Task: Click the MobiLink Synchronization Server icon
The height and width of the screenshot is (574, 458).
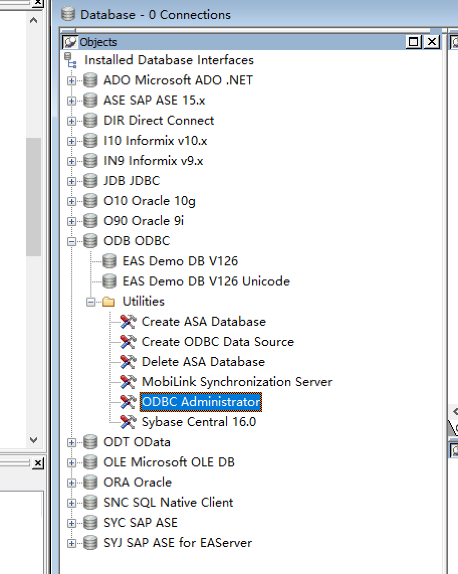Action: (129, 381)
